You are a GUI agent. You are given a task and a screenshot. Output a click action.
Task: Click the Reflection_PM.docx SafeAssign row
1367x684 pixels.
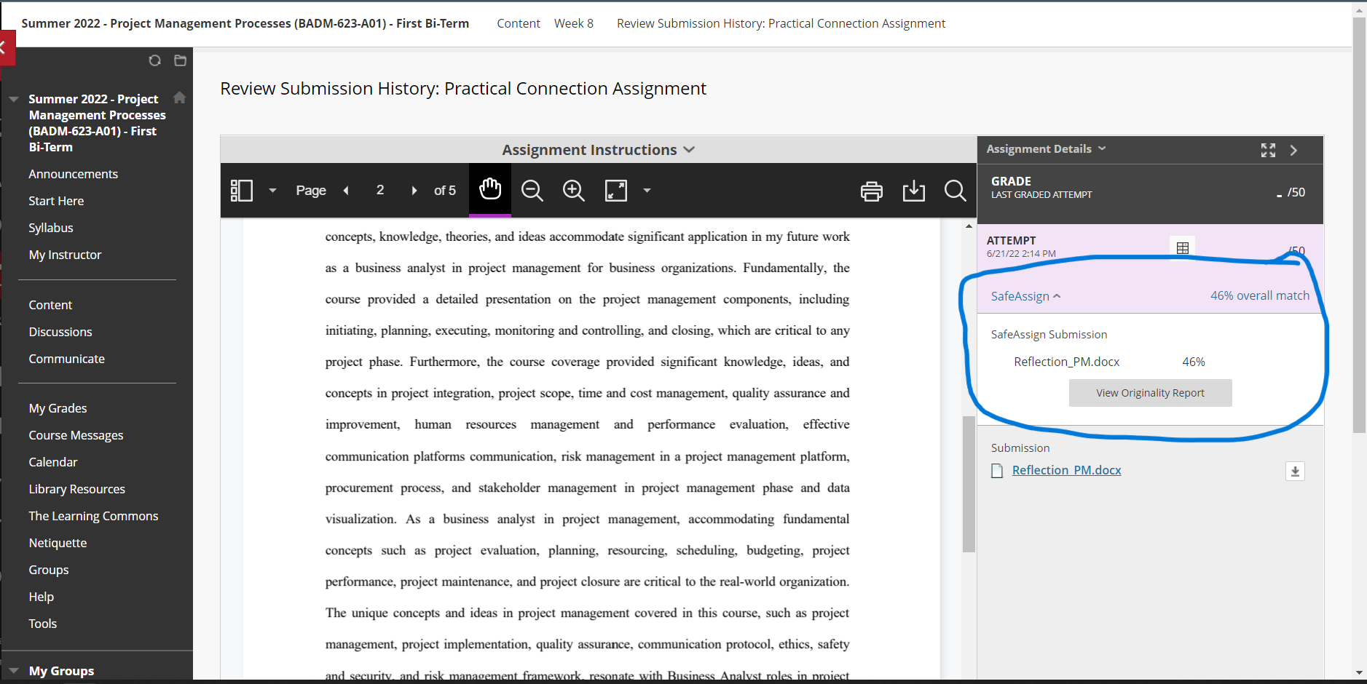[x=1109, y=362]
